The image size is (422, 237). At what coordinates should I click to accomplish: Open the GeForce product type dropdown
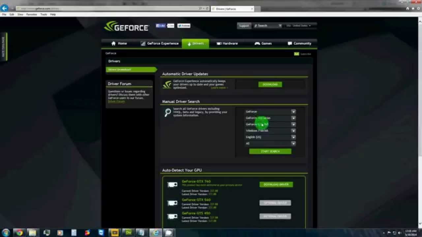(x=270, y=112)
